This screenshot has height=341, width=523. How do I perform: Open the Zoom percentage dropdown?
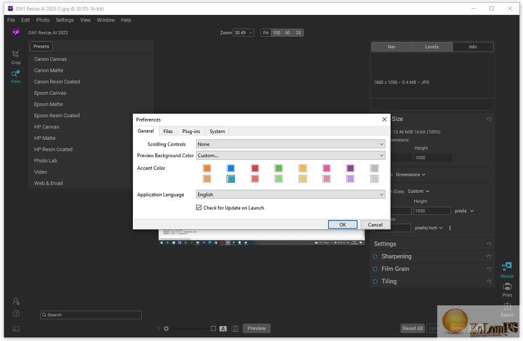[x=243, y=32]
